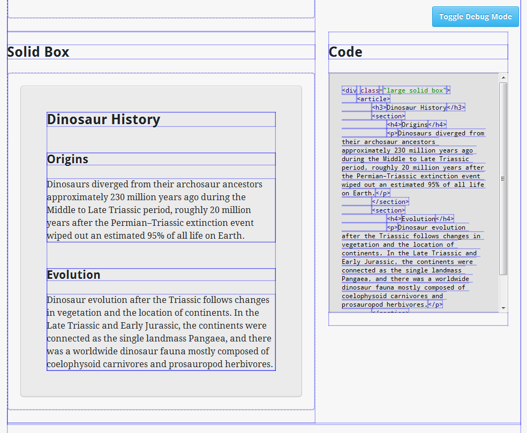Click the opening div tag in the code
The image size is (527, 433).
pos(349,90)
